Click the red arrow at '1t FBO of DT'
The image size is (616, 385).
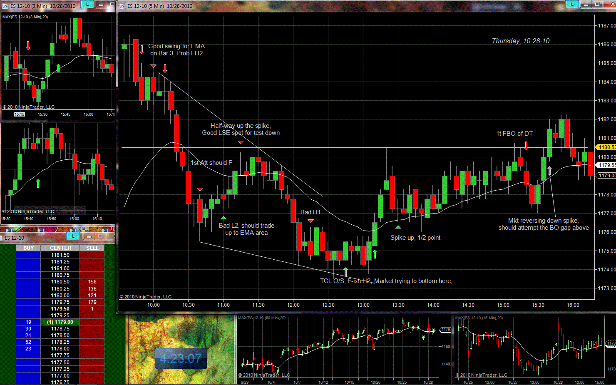pos(527,146)
